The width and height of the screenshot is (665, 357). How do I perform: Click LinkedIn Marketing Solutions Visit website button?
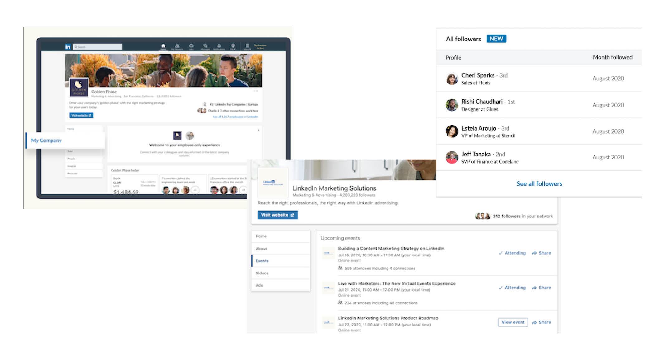point(277,215)
